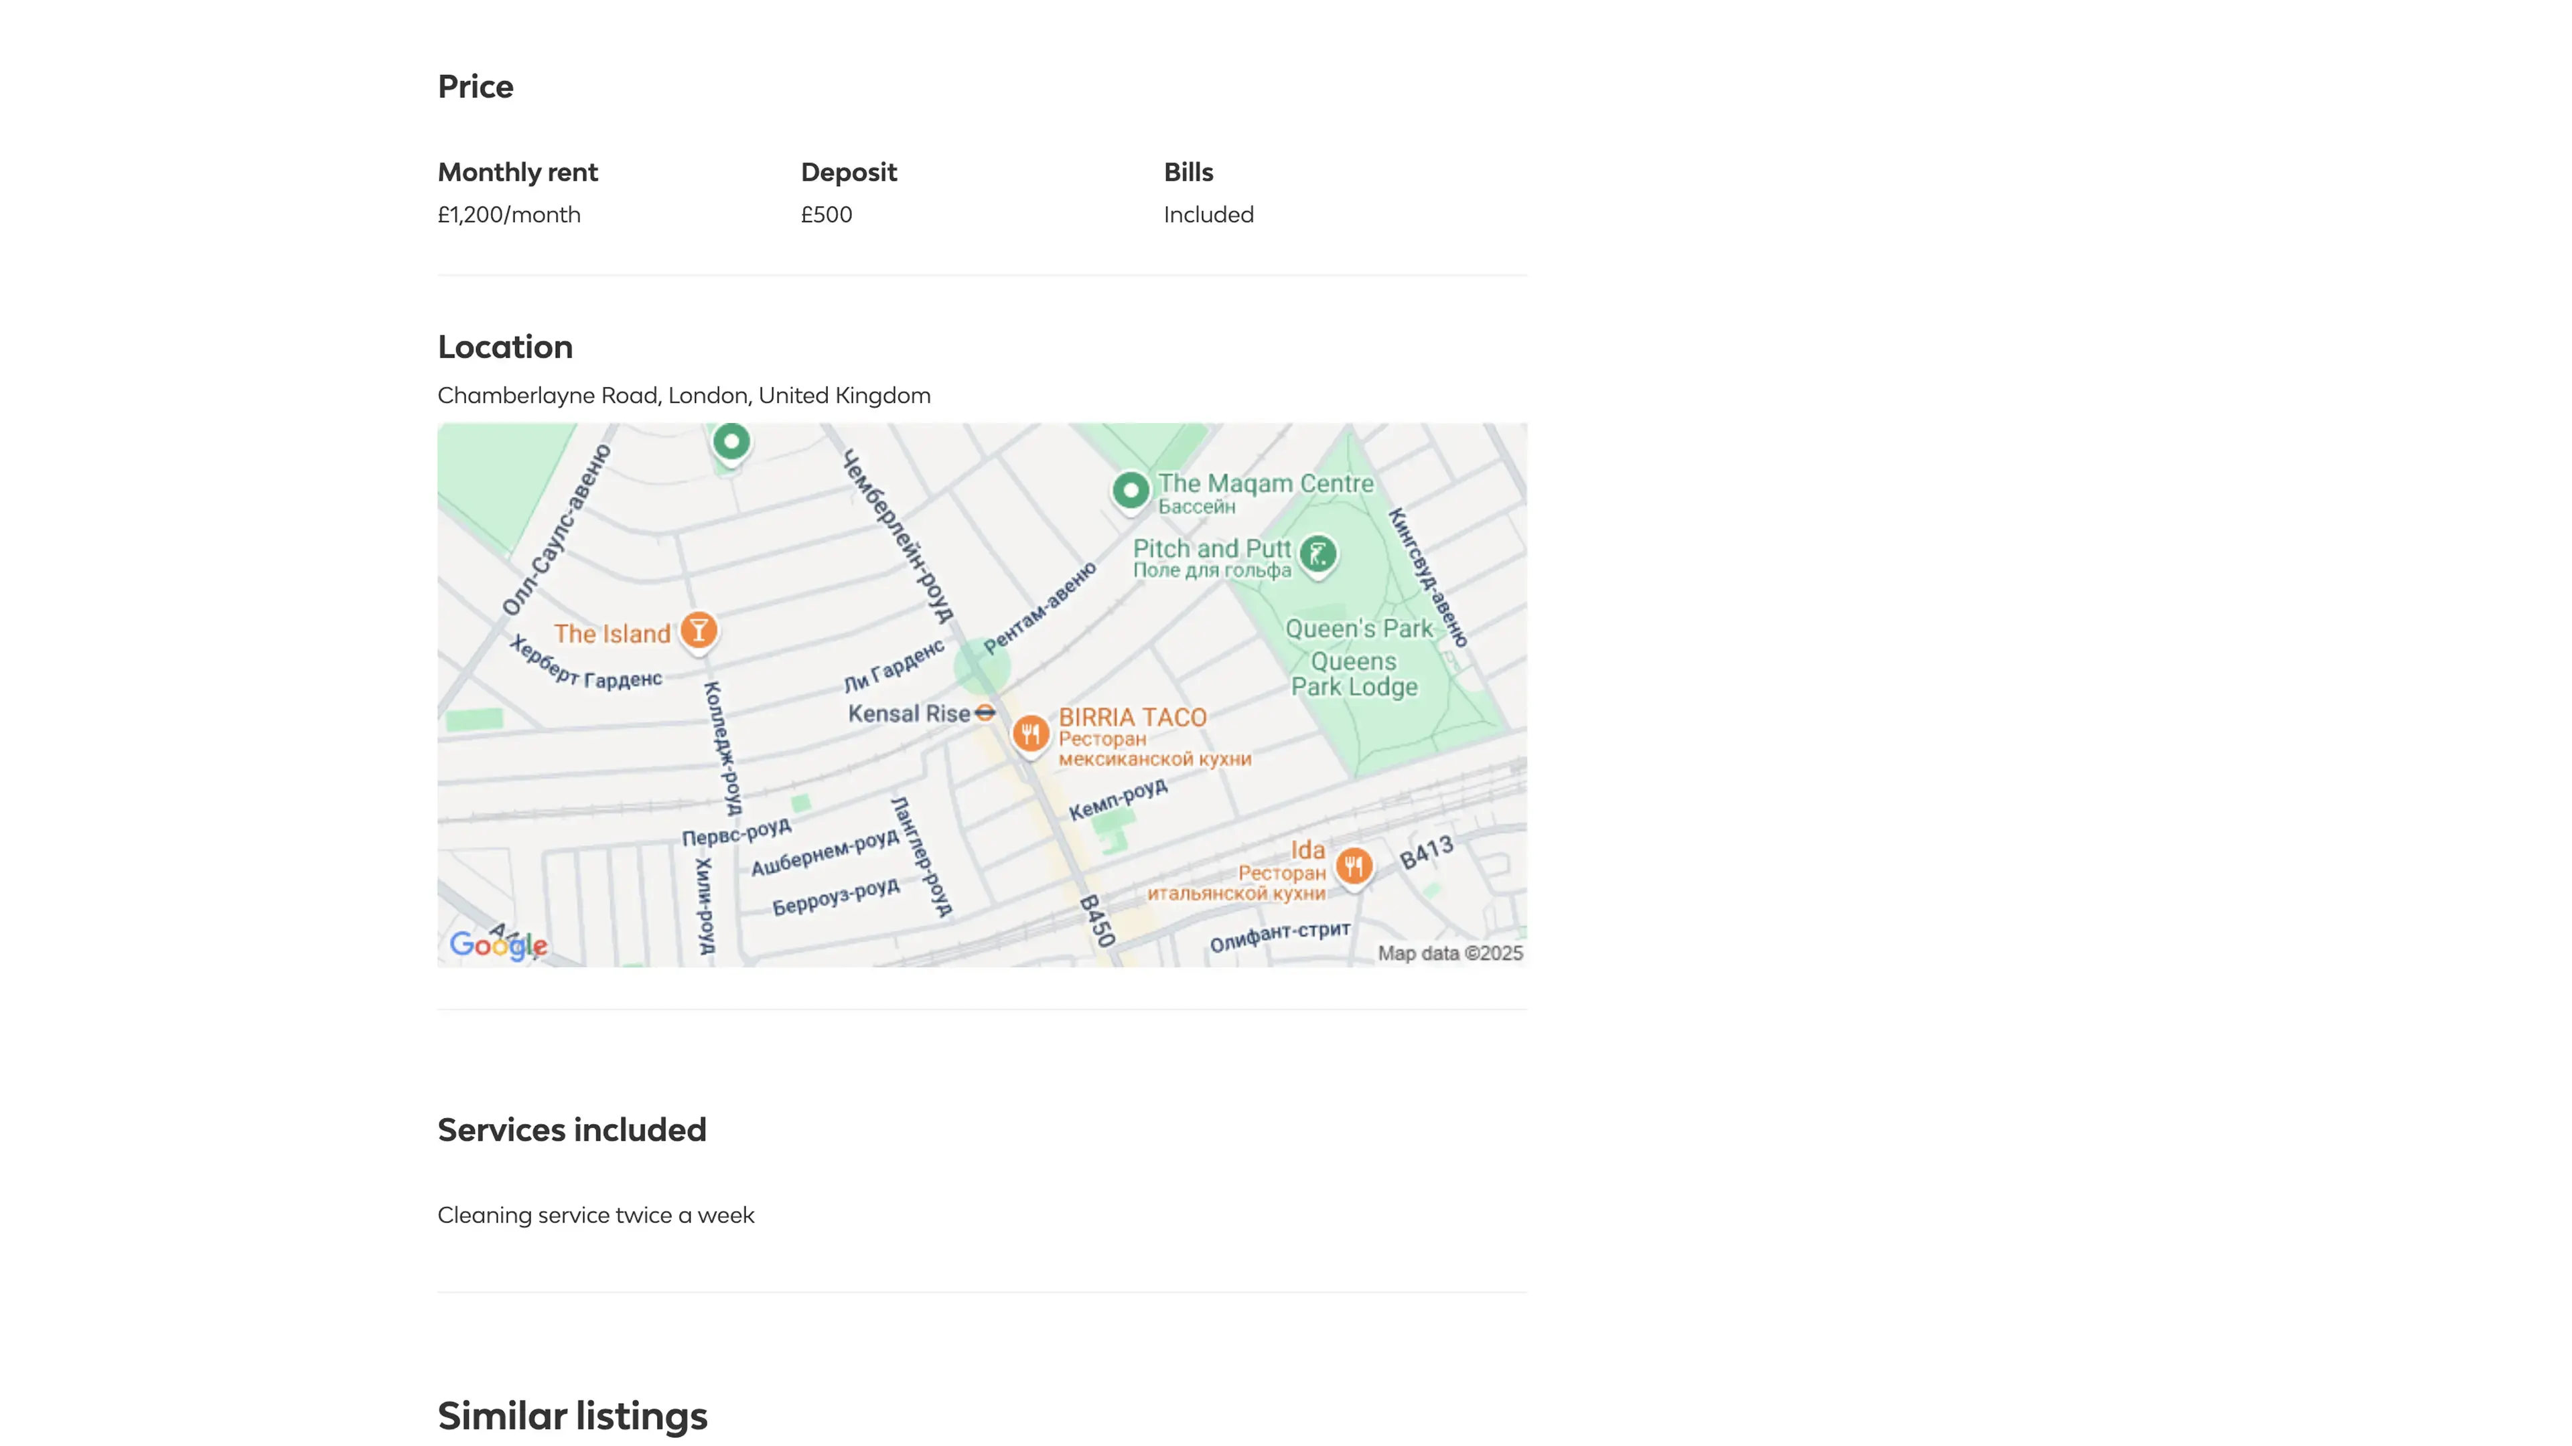Click the Similar listings heading

click(572, 1416)
